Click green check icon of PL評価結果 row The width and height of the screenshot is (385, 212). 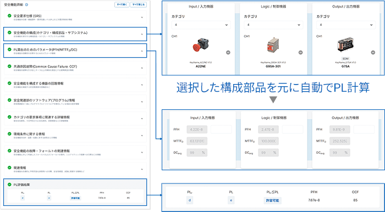point(9,185)
